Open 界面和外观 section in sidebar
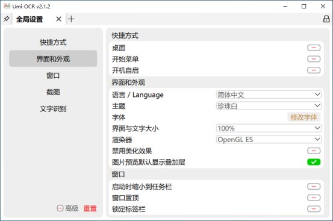This screenshot has width=333, height=221. [53, 59]
